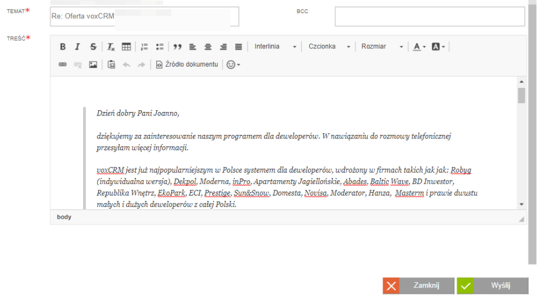Align text to the left
Image resolution: width=539 pixels, height=297 pixels.
click(x=193, y=47)
